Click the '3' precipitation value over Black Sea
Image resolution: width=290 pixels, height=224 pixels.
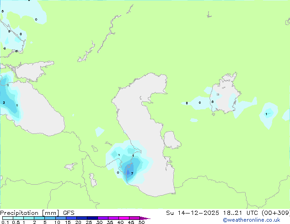tap(4, 102)
